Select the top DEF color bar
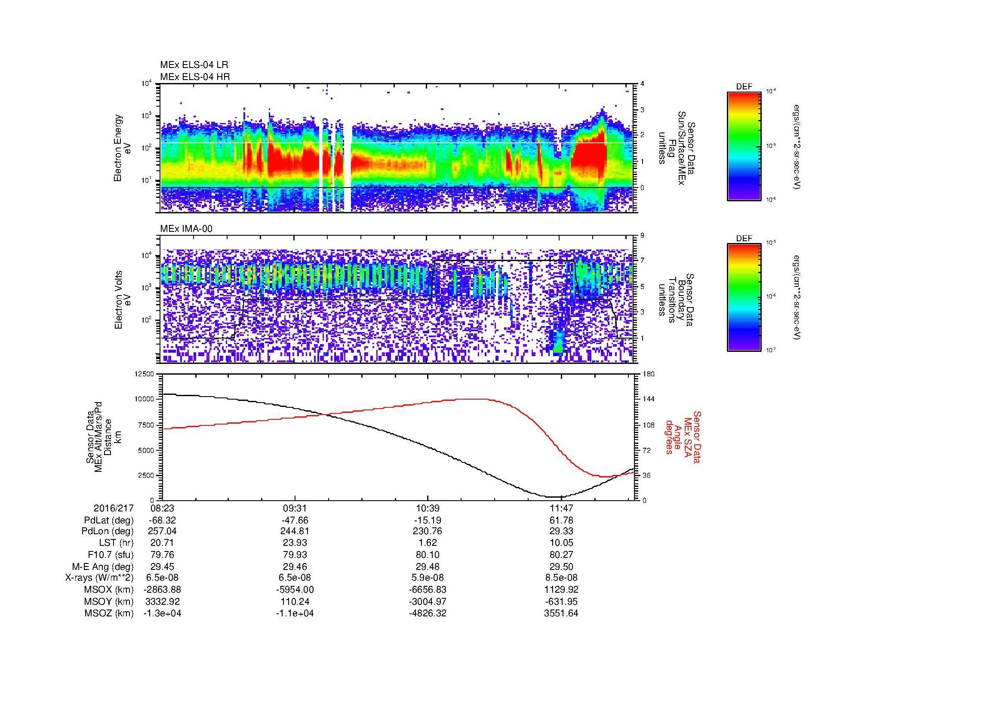This screenshot has height=711, width=1006. [744, 146]
